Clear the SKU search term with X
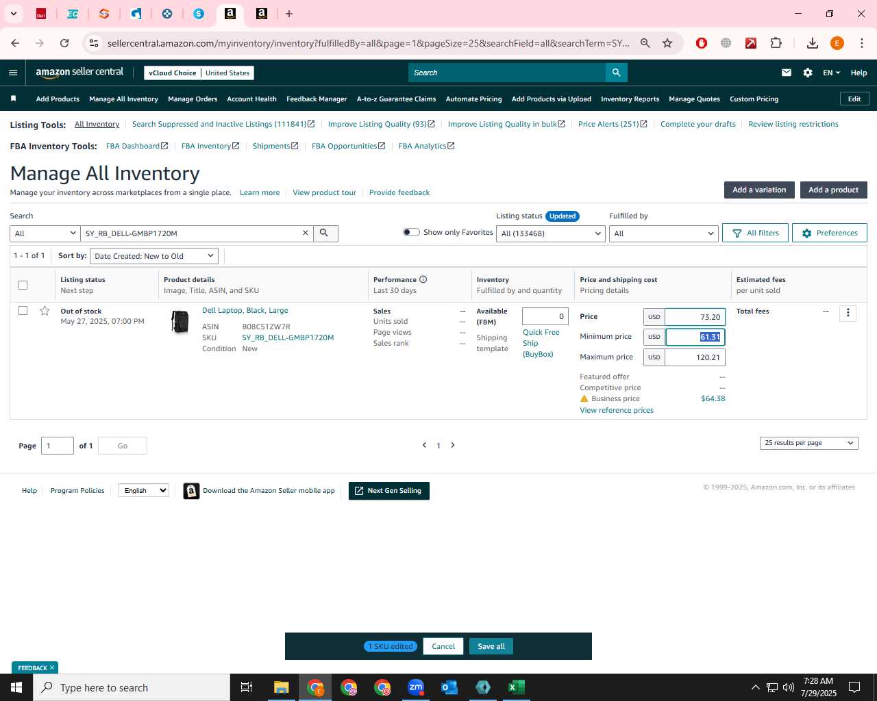The width and height of the screenshot is (877, 701). [306, 233]
